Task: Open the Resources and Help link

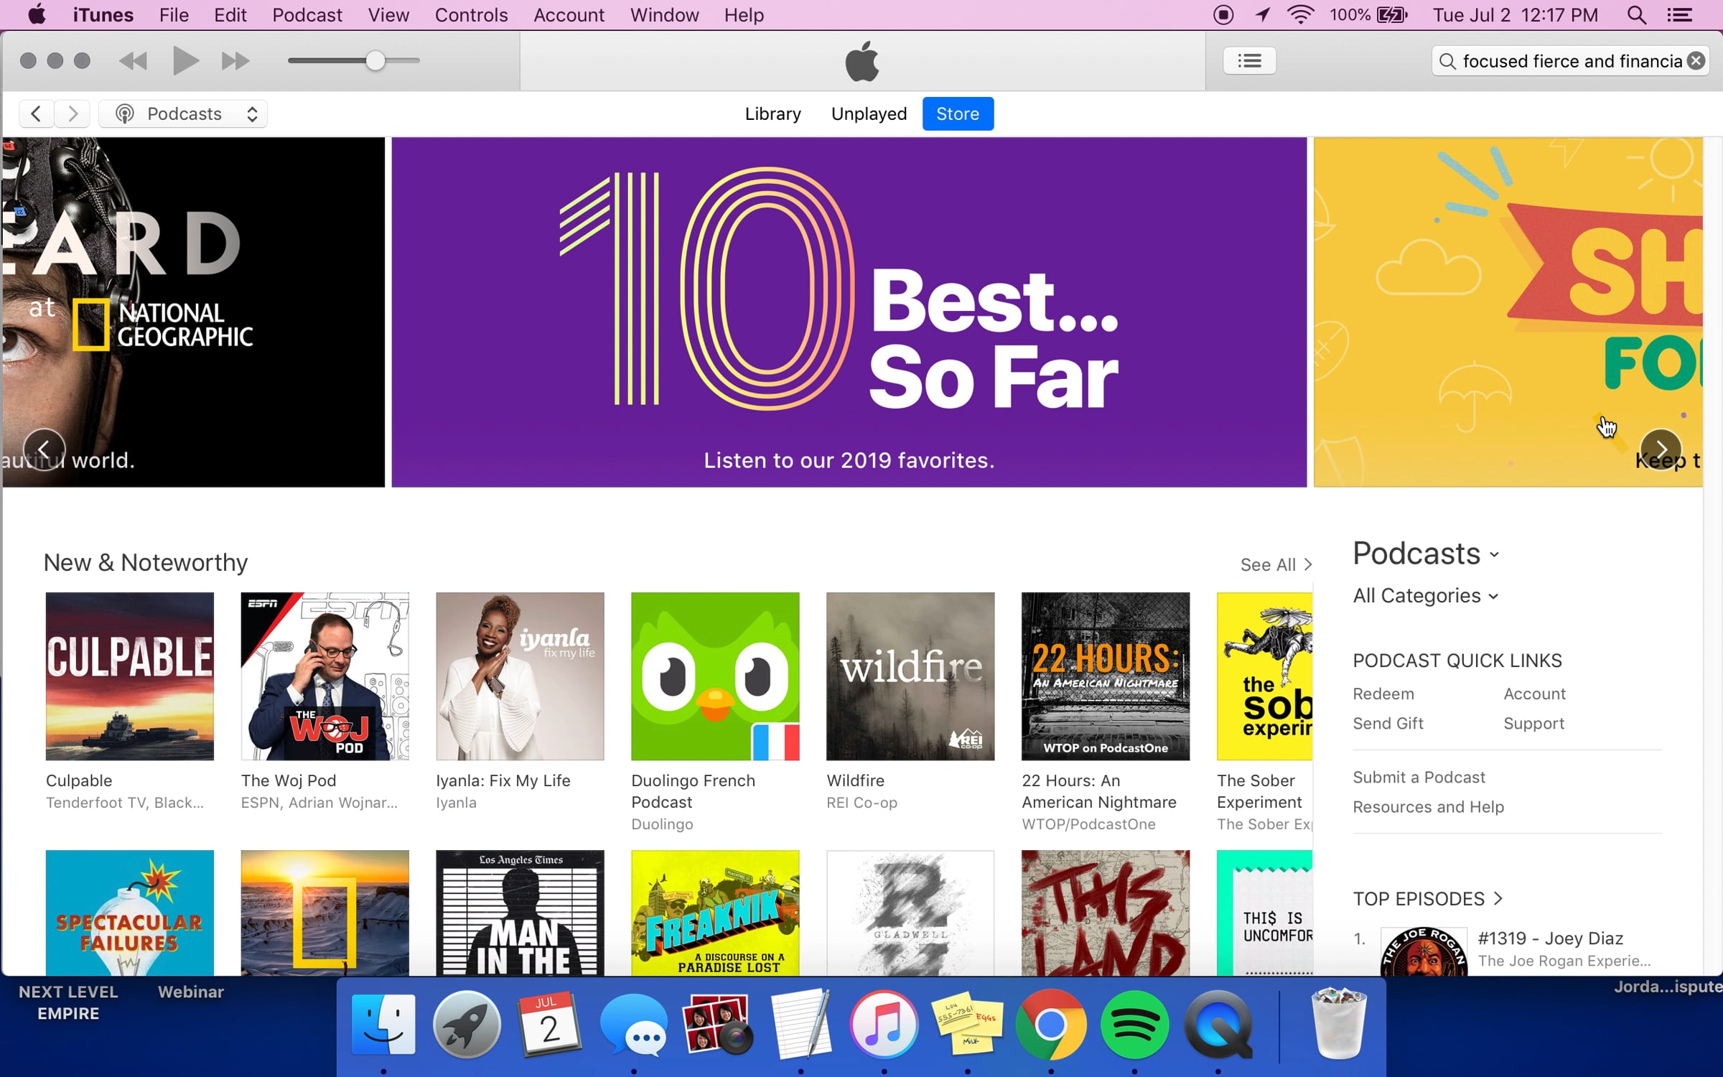Action: coord(1428,807)
